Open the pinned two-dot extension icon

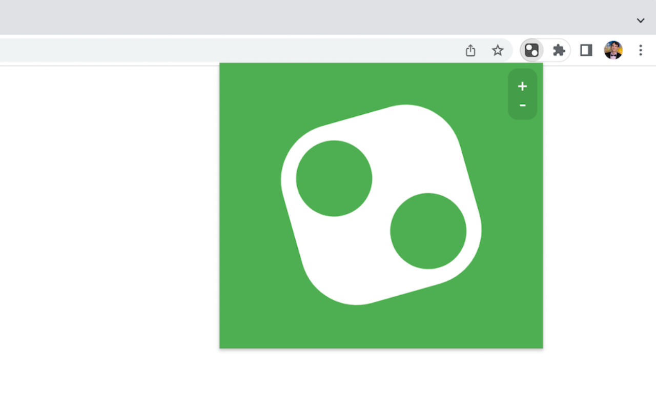532,50
